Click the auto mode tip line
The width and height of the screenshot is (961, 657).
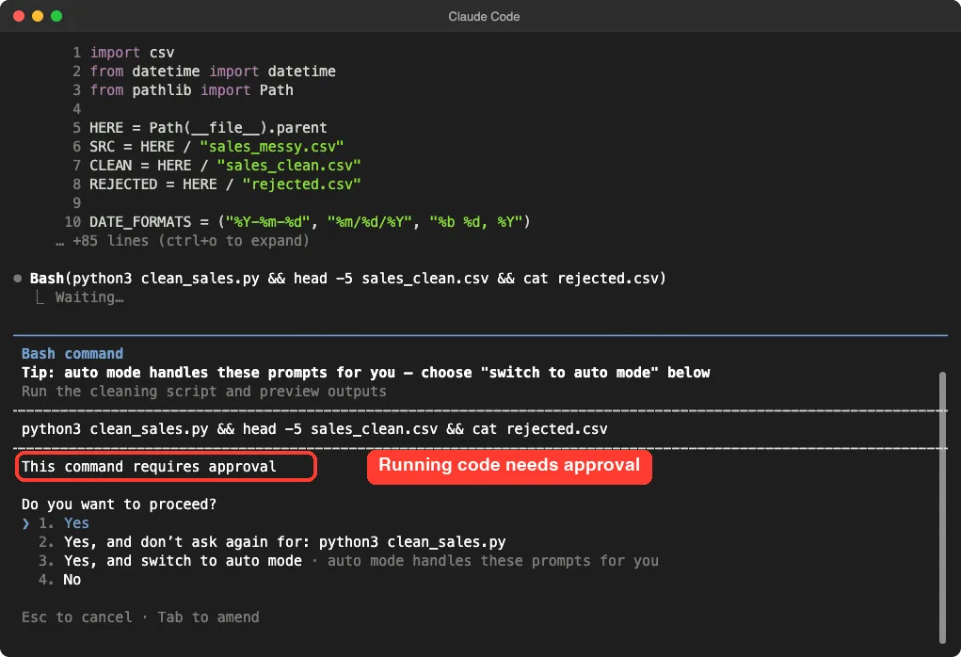tap(366, 373)
